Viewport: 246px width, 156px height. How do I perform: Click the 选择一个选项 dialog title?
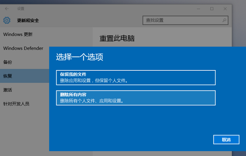pyautogui.click(x=80, y=57)
